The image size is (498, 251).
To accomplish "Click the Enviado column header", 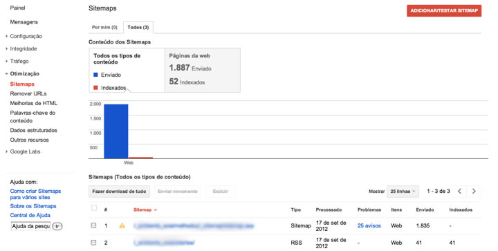I will pos(425,210).
